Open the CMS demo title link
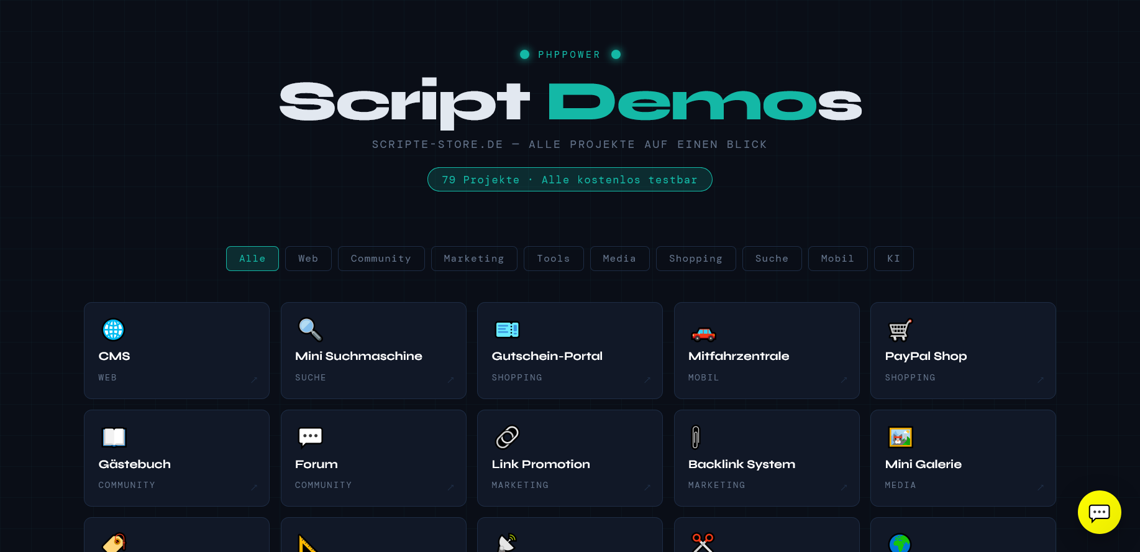This screenshot has height=552, width=1140. (114, 356)
